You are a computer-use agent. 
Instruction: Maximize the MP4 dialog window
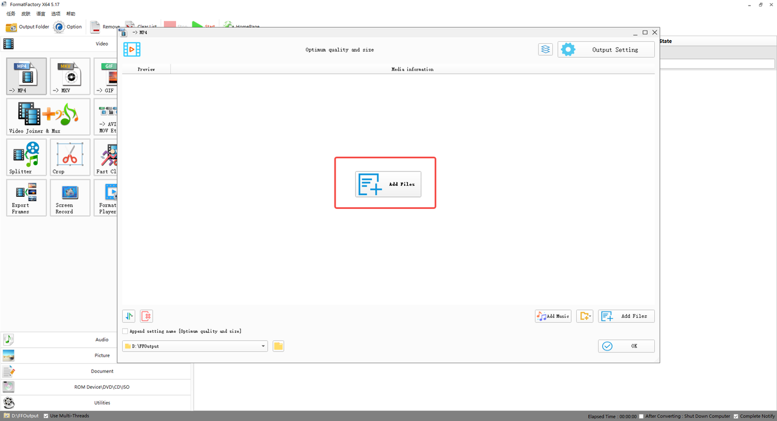[645, 32]
